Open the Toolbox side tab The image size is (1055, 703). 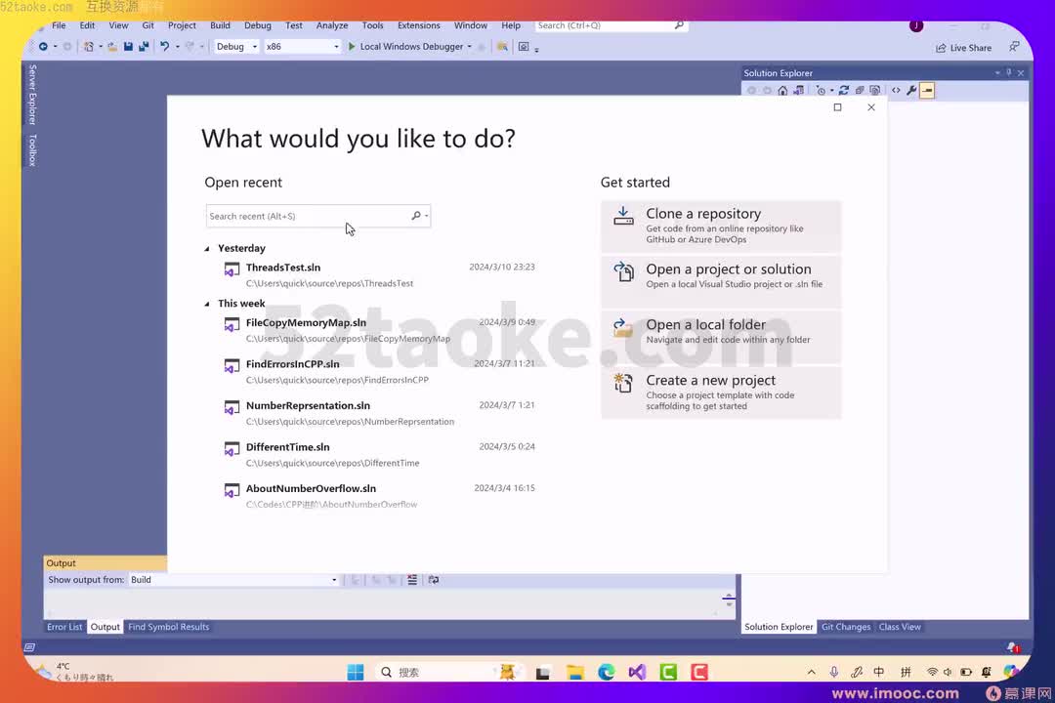31,149
